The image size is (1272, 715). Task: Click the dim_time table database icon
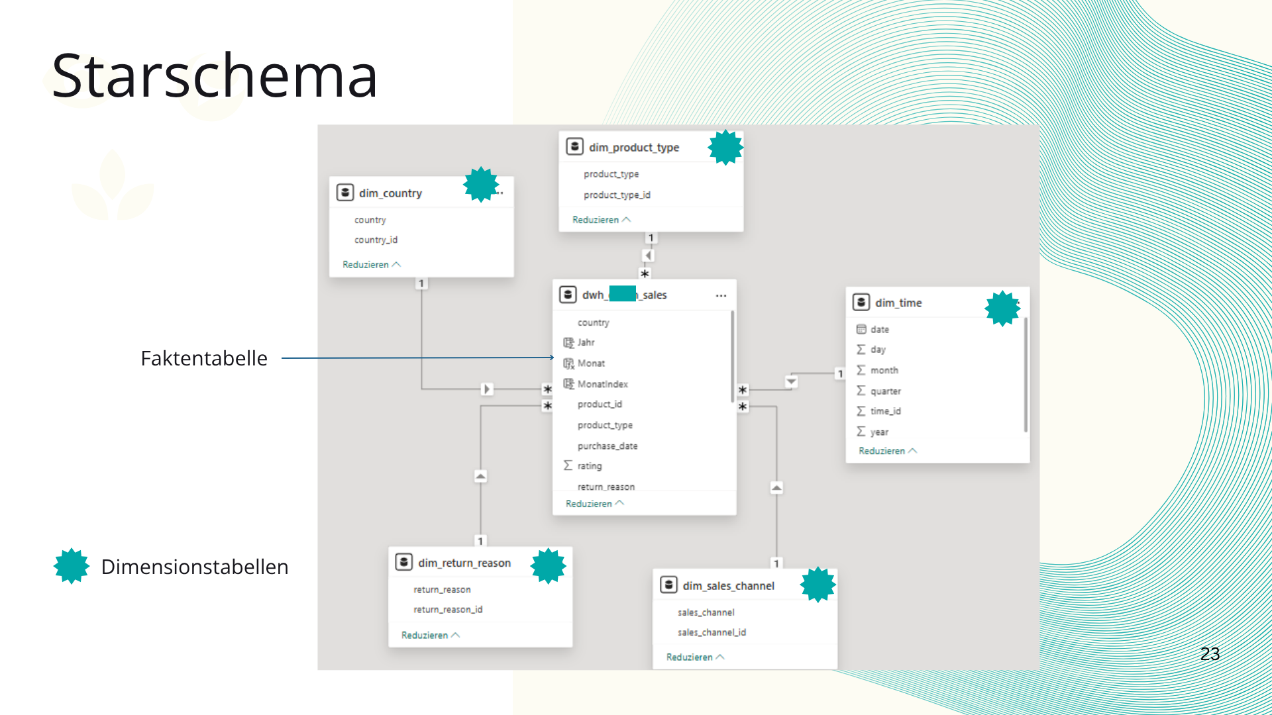click(861, 303)
